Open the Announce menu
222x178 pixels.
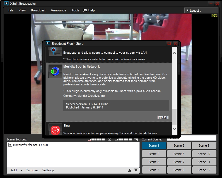[x=58, y=10]
